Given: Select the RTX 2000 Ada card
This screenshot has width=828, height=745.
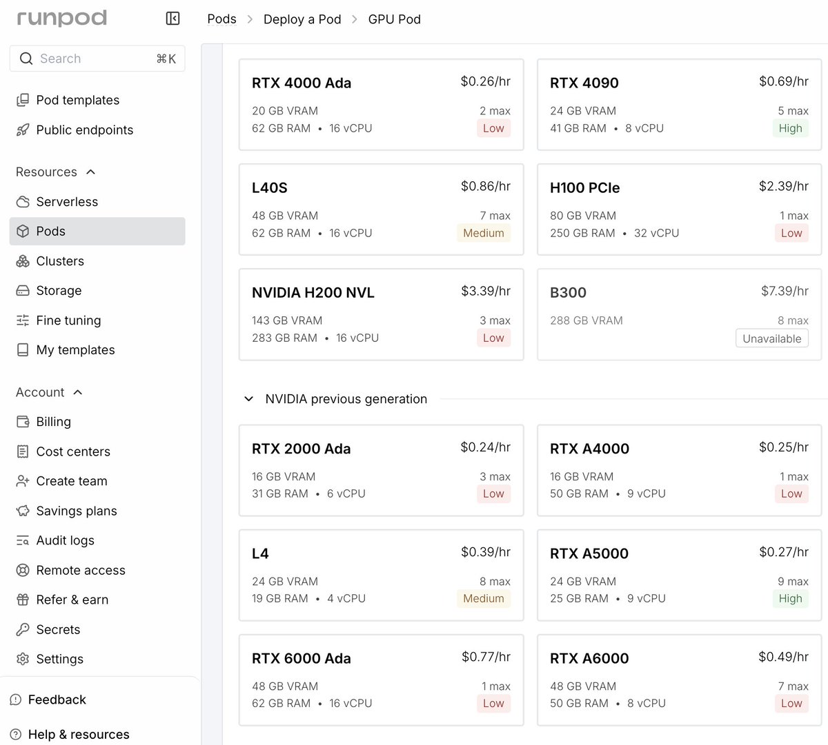Looking at the screenshot, I should click(x=382, y=470).
